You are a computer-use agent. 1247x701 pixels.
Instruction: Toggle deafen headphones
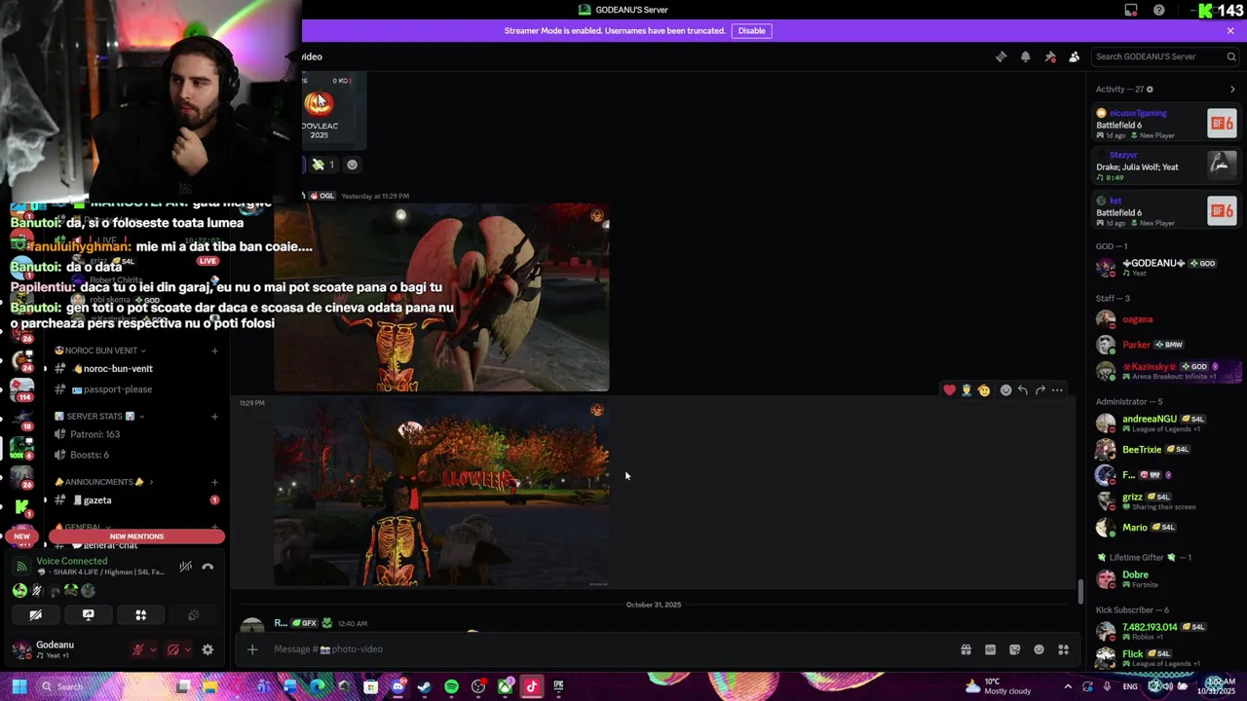[172, 649]
